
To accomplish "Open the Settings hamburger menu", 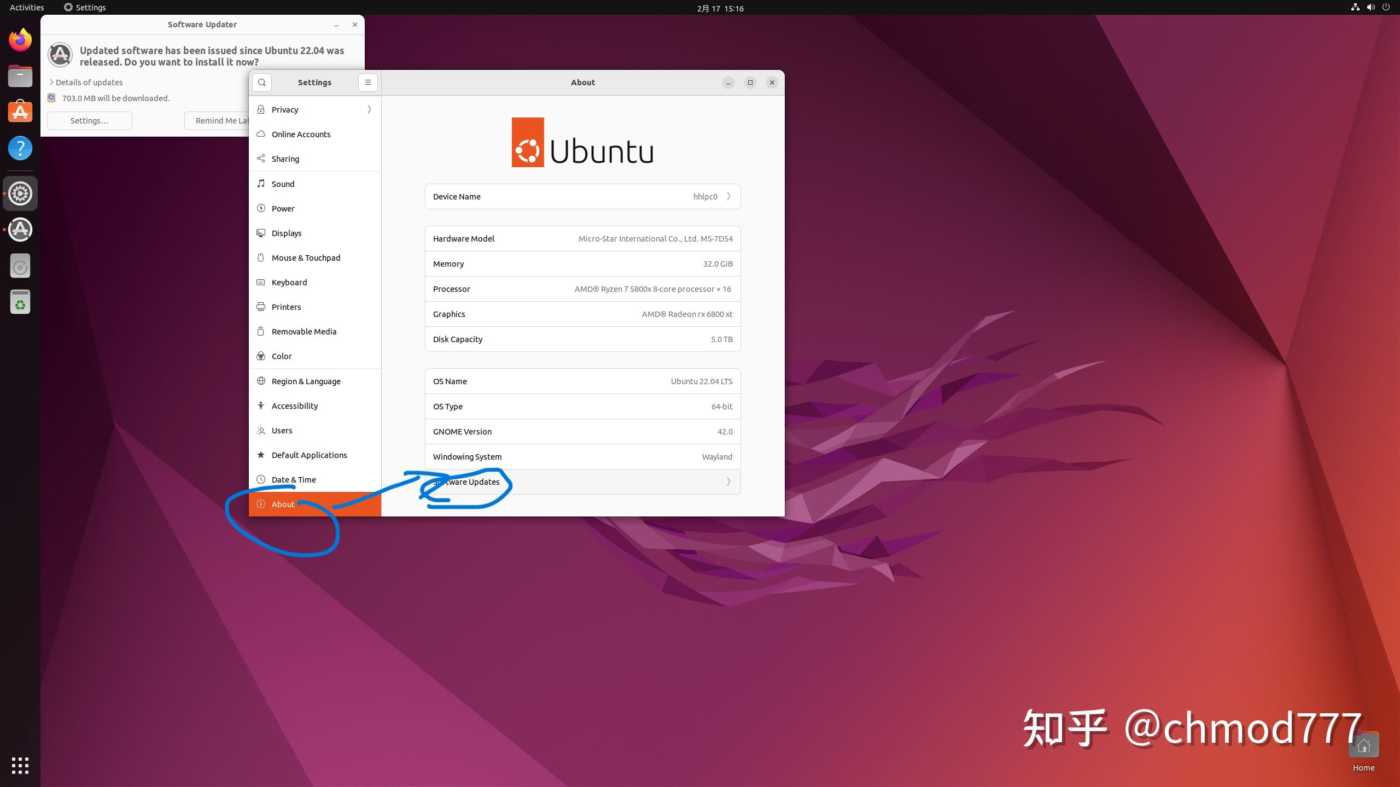I will pyautogui.click(x=368, y=83).
